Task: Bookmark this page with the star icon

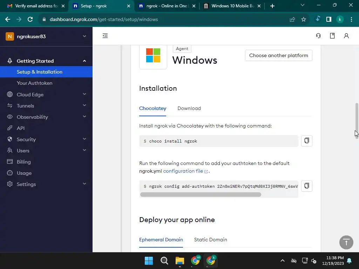Action: pyautogui.click(x=304, y=20)
